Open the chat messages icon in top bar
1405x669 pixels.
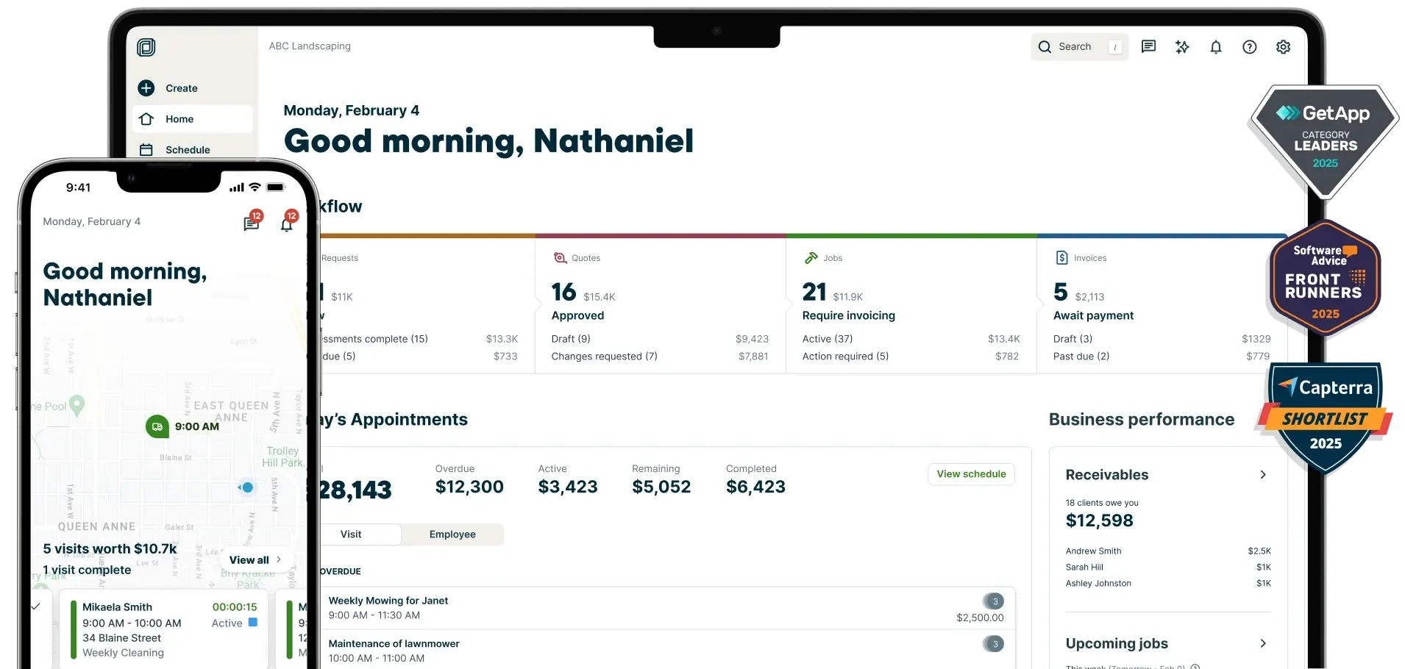pyautogui.click(x=1148, y=46)
